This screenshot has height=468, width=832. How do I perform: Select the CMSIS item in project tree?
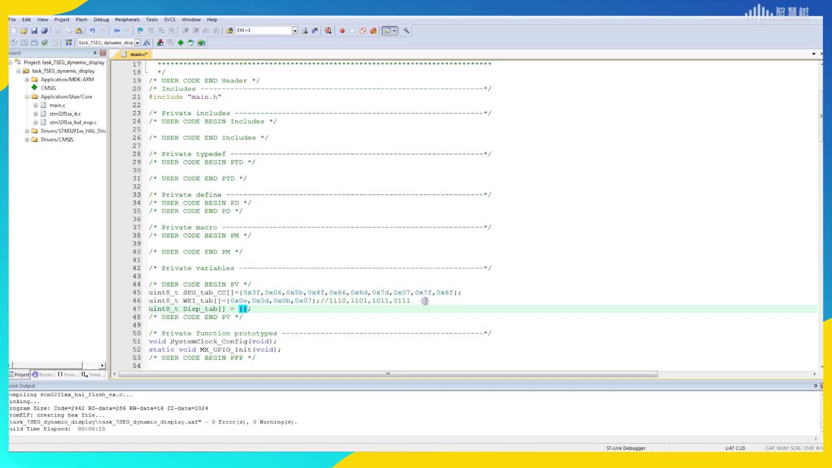point(48,88)
